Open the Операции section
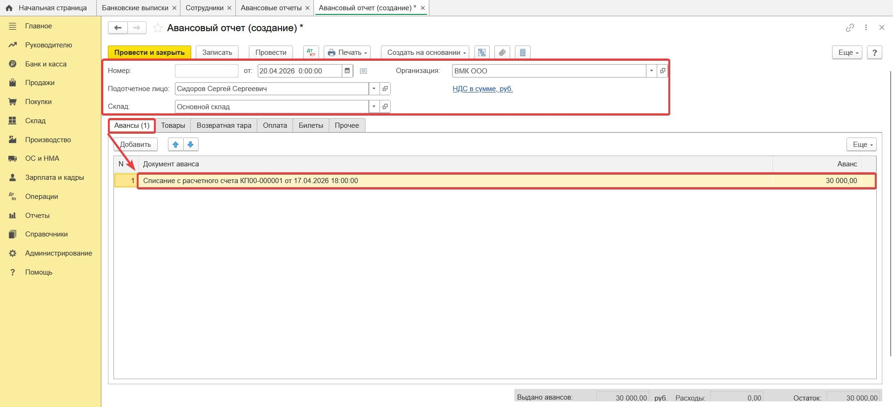 point(41,197)
